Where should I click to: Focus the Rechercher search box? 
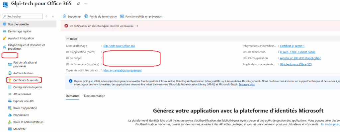pos(22,16)
